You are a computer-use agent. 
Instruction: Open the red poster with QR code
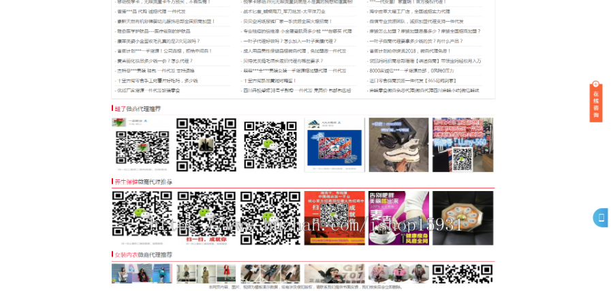point(334,218)
